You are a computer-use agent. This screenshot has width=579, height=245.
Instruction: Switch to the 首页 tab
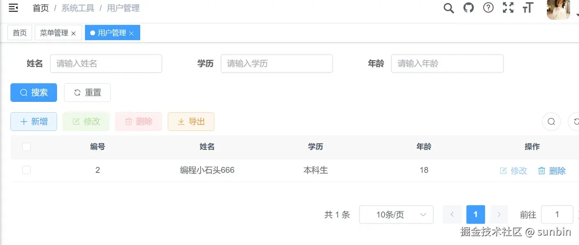[x=19, y=33]
